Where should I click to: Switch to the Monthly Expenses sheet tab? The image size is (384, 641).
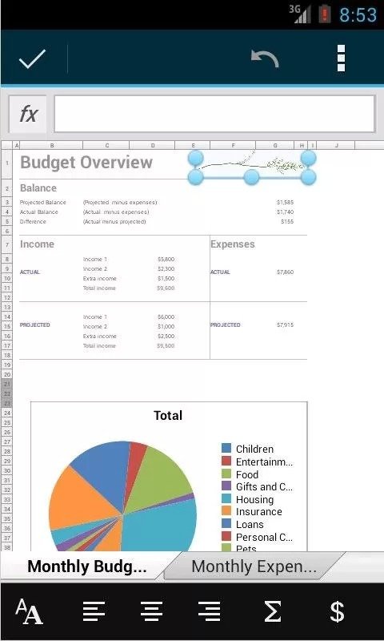click(x=254, y=566)
